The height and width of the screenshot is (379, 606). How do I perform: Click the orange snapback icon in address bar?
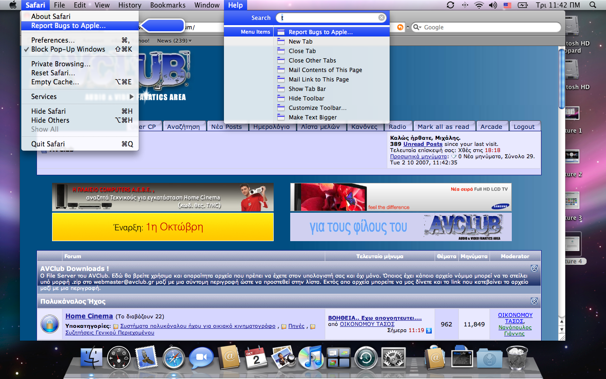pyautogui.click(x=401, y=27)
